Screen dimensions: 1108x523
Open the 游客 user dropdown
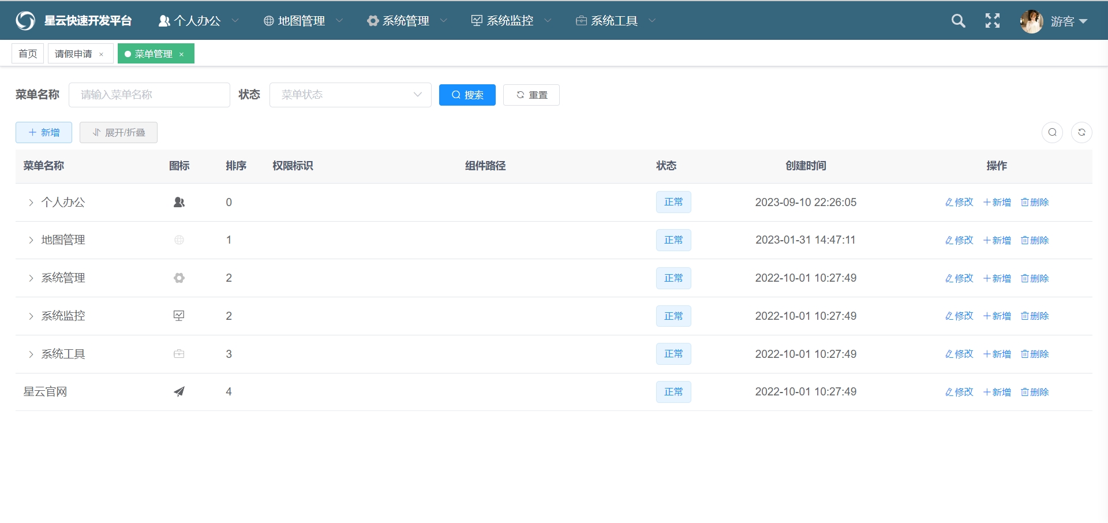(x=1069, y=21)
